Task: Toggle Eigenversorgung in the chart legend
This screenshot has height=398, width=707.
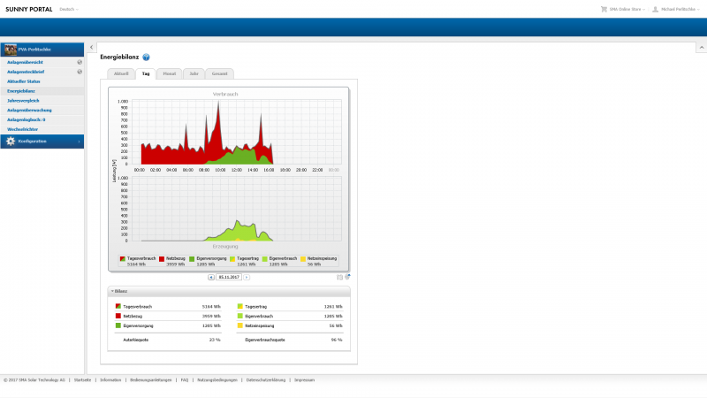Action: click(x=208, y=261)
